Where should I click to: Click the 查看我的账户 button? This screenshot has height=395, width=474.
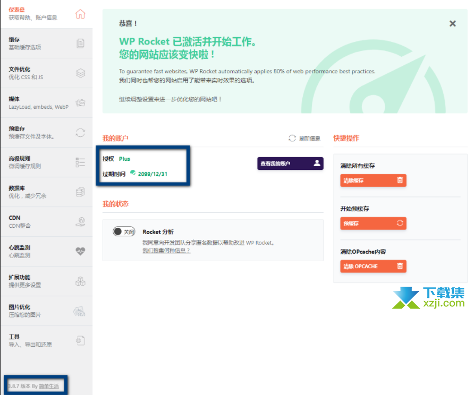click(x=290, y=164)
